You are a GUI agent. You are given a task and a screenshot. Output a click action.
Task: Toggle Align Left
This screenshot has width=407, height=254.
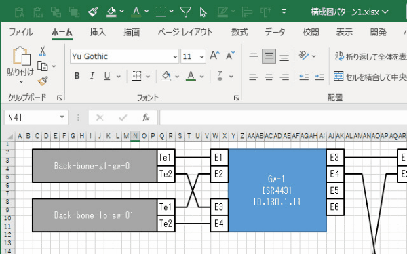click(254, 76)
